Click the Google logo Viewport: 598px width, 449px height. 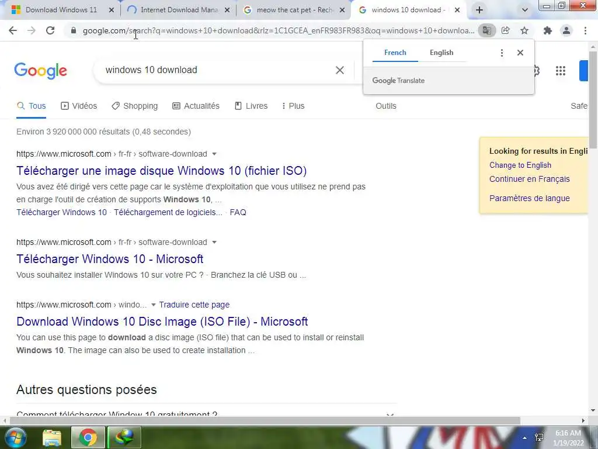pos(40,71)
